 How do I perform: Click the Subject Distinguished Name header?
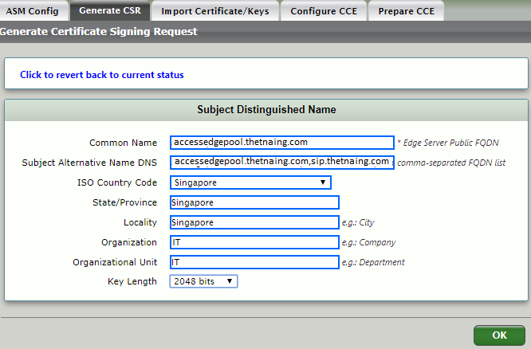click(266, 110)
